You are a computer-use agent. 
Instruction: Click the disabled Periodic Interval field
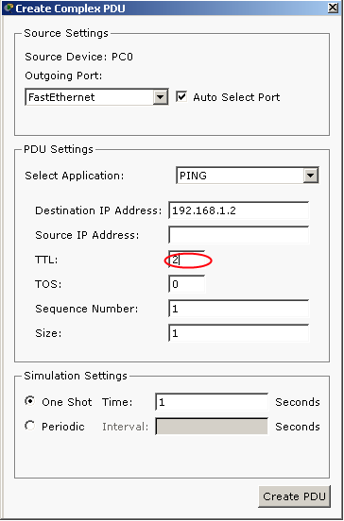tap(212, 427)
